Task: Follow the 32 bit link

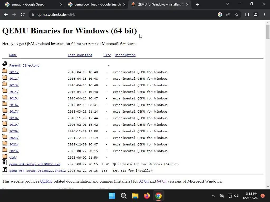Action: click(144, 181)
